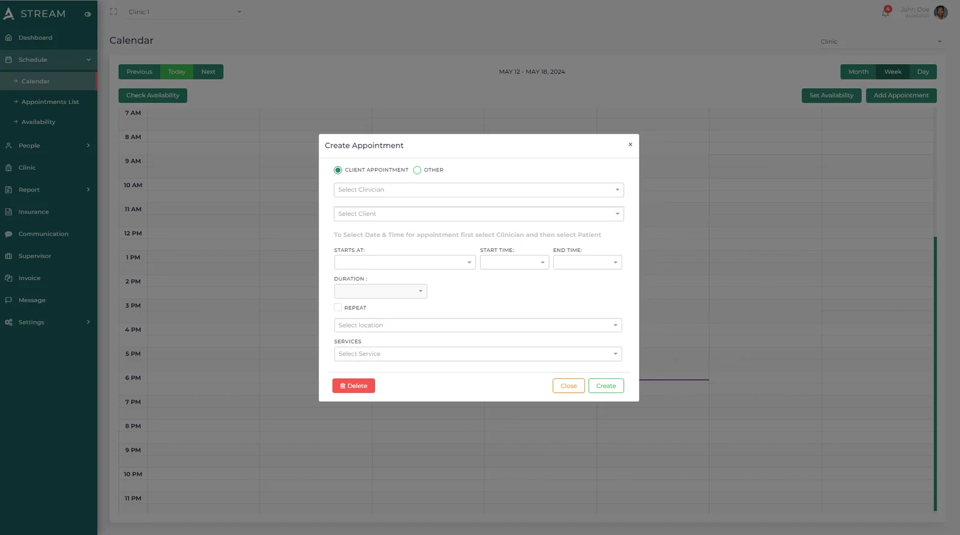Open the Clinic 1 selector in header
The width and height of the screenshot is (960, 535).
pyautogui.click(x=184, y=12)
